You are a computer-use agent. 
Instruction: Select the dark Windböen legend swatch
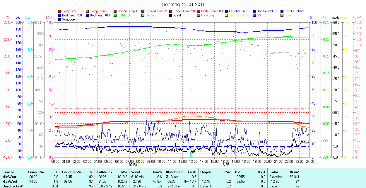[60, 19]
